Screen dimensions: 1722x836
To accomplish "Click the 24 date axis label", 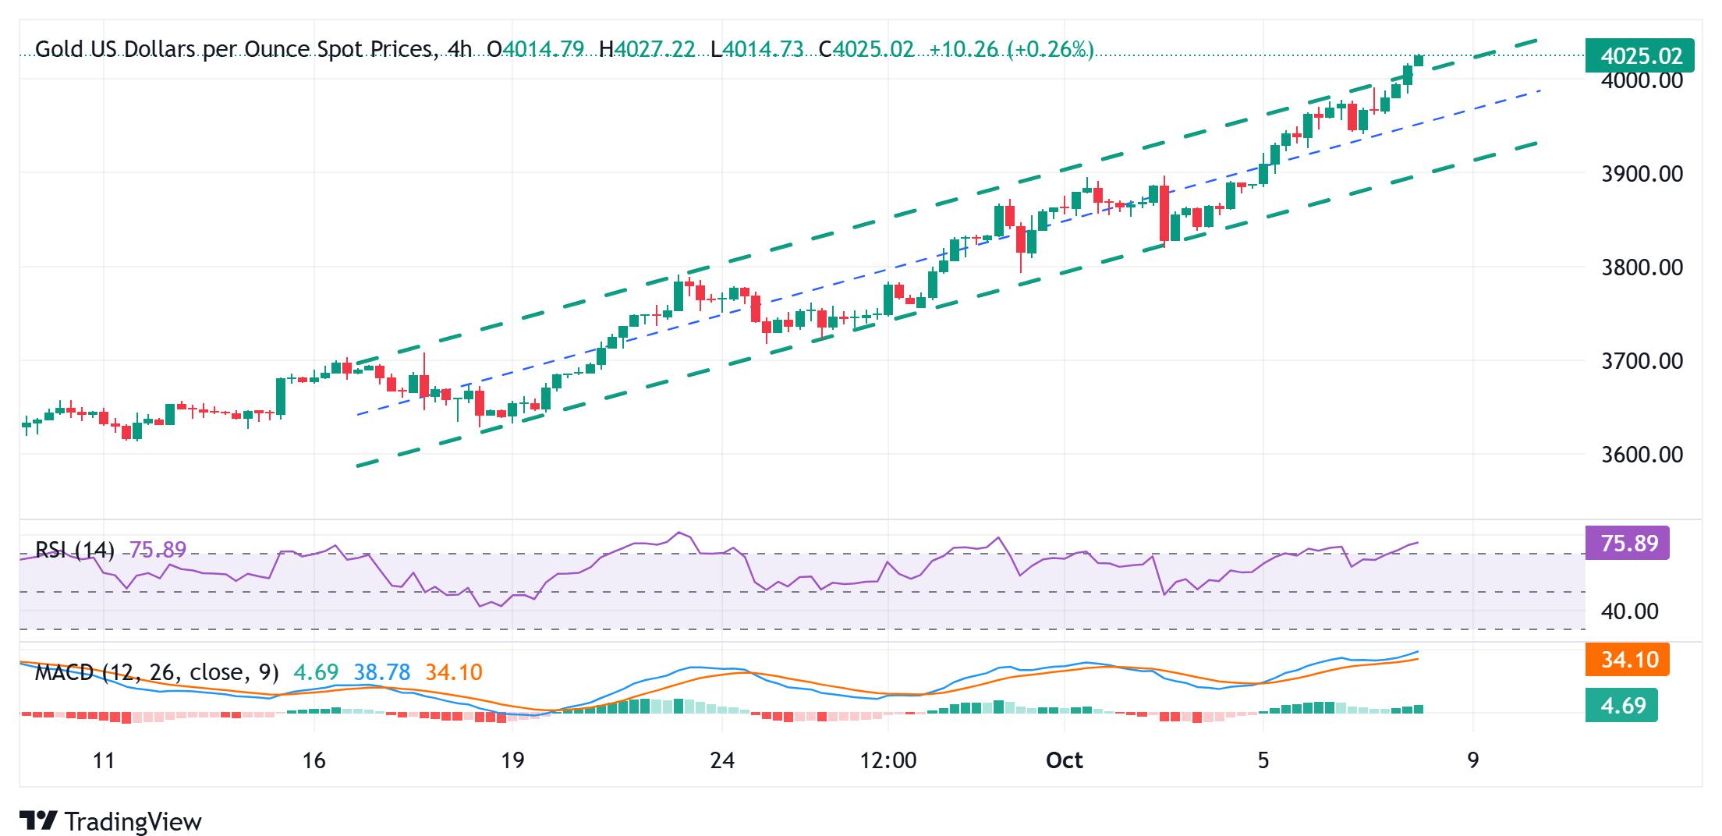I will [x=722, y=760].
